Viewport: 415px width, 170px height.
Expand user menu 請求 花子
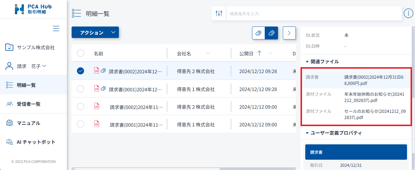[26, 66]
